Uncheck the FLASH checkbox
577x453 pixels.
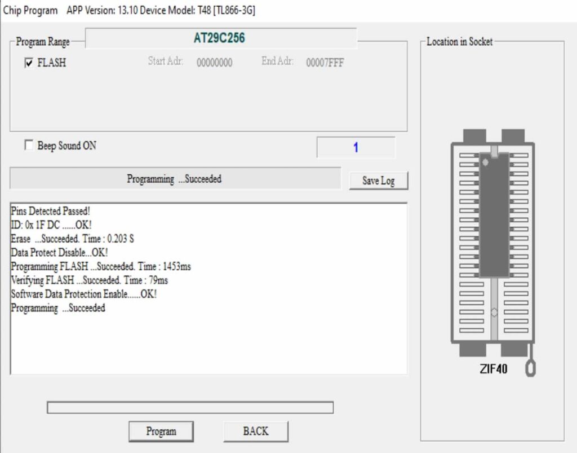pos(29,63)
